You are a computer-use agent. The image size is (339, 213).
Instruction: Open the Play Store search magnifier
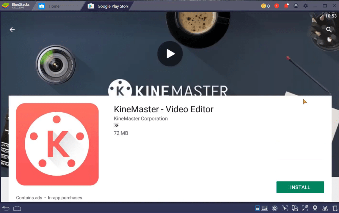pos(329,30)
